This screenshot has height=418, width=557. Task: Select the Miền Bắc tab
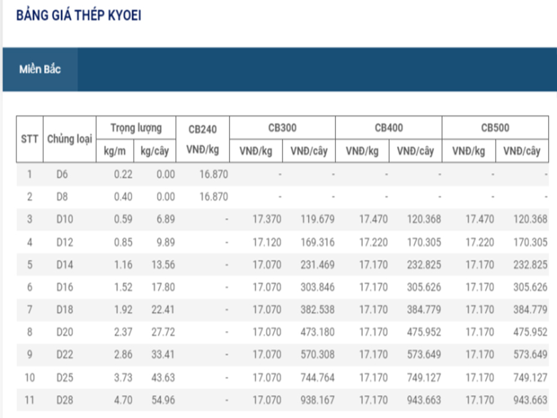[x=40, y=69]
